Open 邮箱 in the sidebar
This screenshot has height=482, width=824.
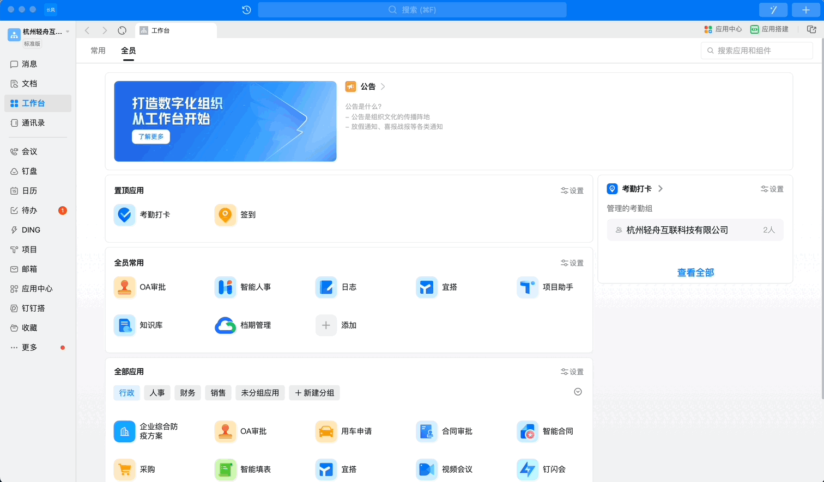[x=38, y=269]
